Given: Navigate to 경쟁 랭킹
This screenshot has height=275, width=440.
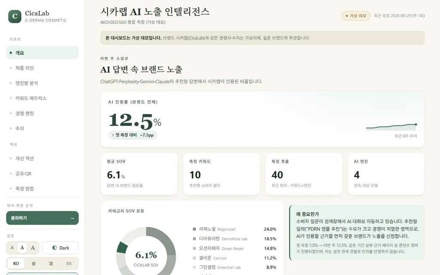Looking at the screenshot, I should click(43, 113).
